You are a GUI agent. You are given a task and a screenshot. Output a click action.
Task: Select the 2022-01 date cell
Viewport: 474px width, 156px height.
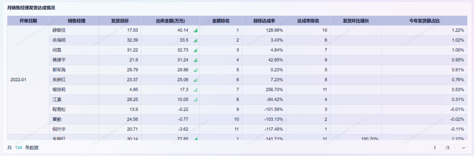(28, 80)
